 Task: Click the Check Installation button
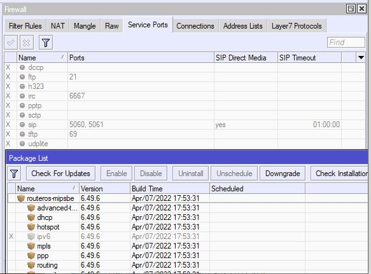(x=339, y=174)
